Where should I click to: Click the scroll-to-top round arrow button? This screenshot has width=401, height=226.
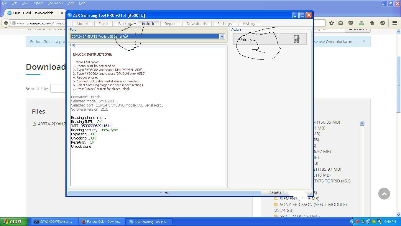coord(384,194)
